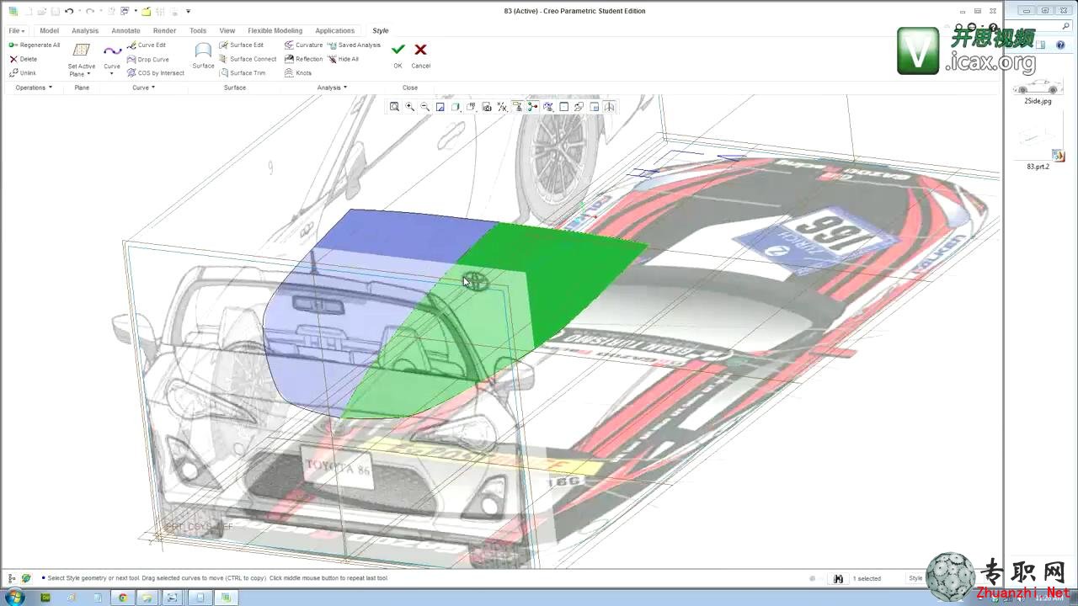Open the Annotate tab
Screen dimensions: 1078x606
(x=125, y=30)
